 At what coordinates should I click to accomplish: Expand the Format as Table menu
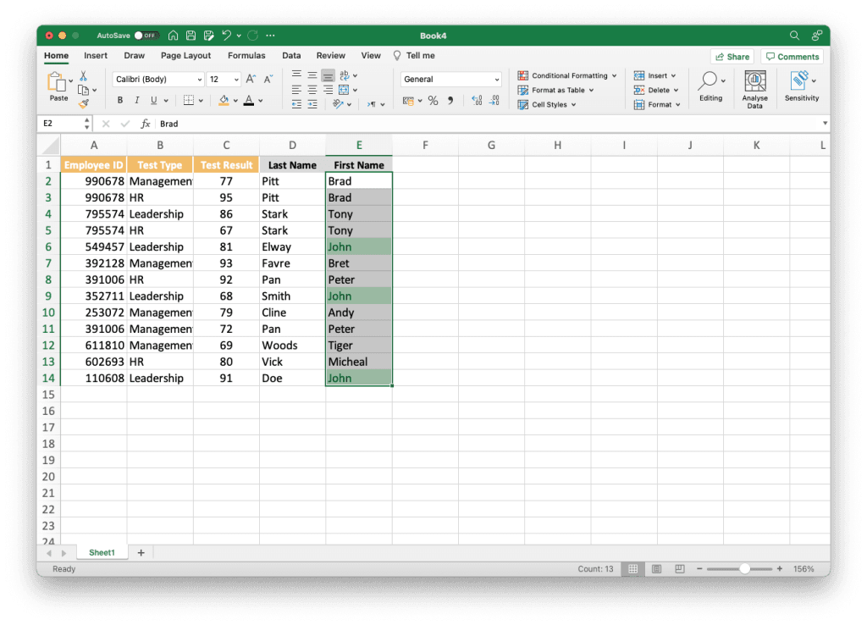(555, 90)
